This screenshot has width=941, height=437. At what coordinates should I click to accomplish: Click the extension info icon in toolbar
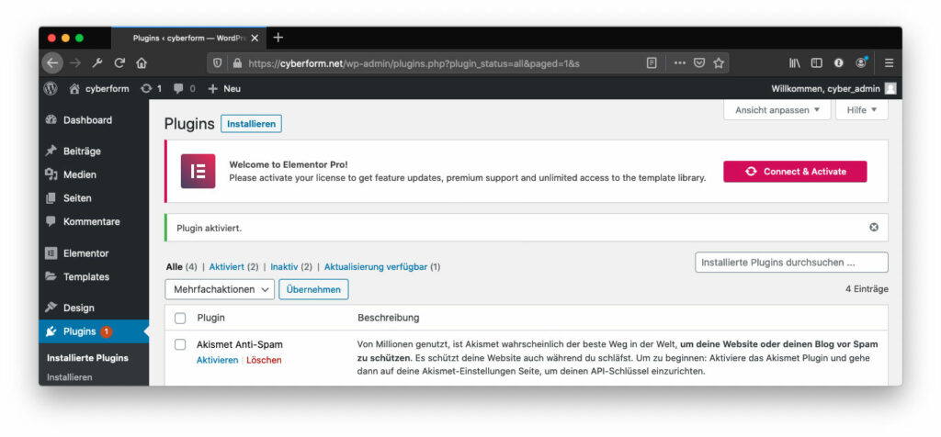[838, 63]
